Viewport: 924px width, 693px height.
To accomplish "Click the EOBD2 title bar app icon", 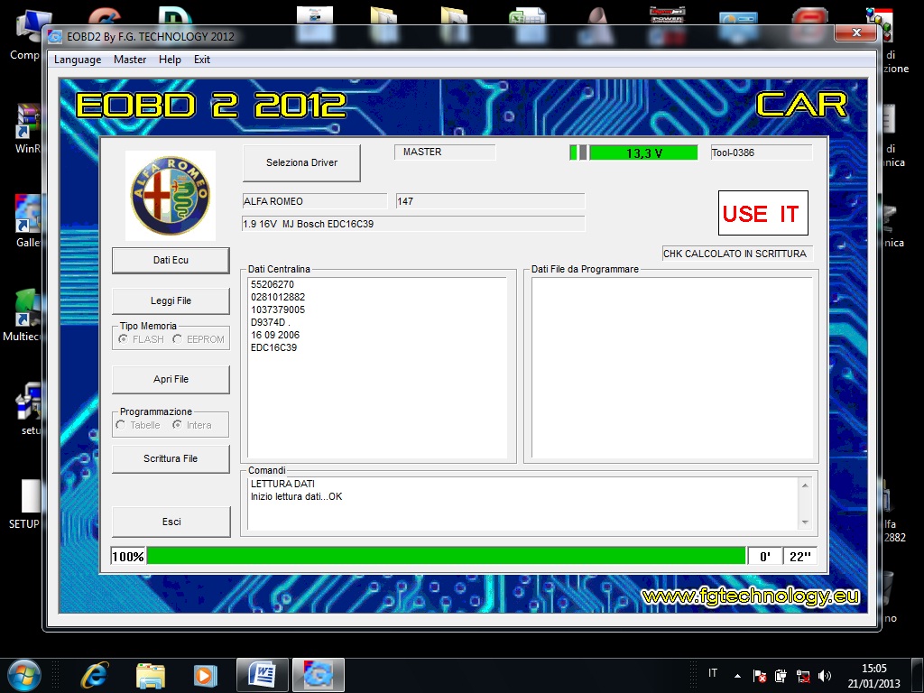I will (x=55, y=36).
